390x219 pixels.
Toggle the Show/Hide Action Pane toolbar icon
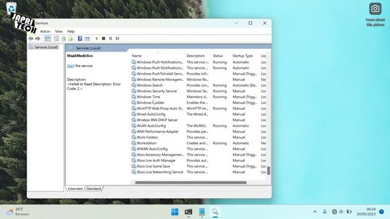[87, 38]
